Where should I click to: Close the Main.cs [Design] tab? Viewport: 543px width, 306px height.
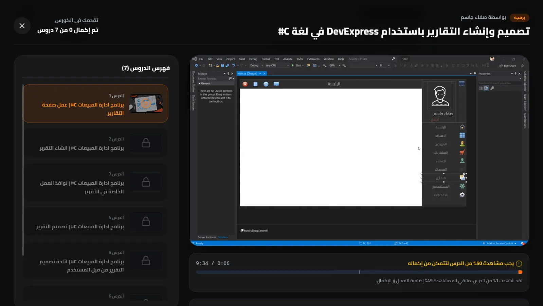(265, 74)
